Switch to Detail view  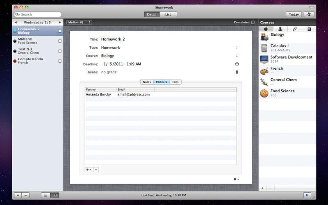point(152,14)
